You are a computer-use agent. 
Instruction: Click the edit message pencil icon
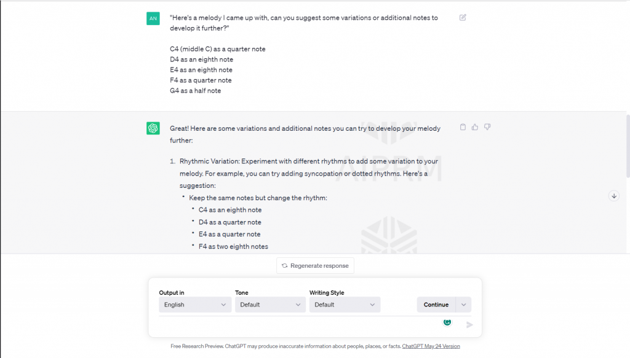[x=463, y=17]
